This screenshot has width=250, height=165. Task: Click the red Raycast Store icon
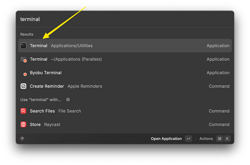[x=24, y=124]
